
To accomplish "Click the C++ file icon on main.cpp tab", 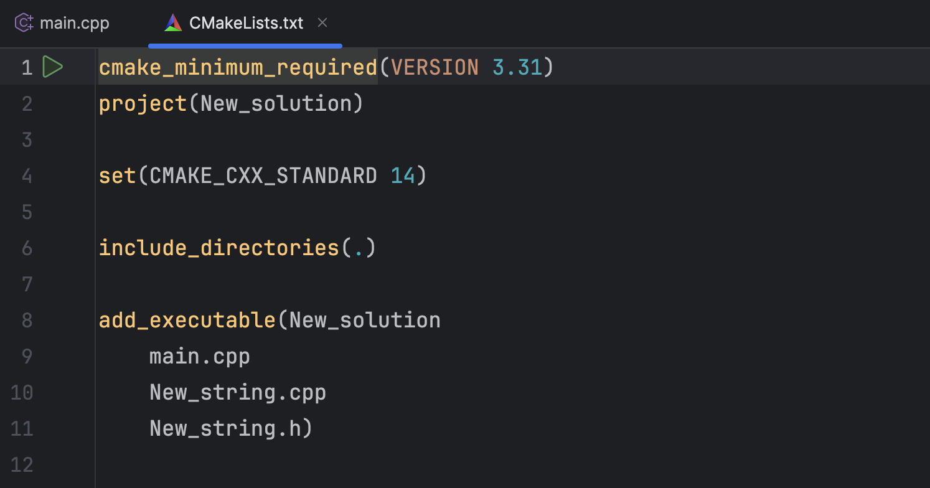I will [x=23, y=22].
